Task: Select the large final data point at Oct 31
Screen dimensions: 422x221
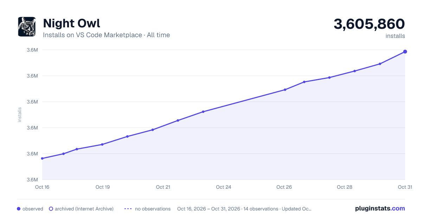Action: click(405, 52)
